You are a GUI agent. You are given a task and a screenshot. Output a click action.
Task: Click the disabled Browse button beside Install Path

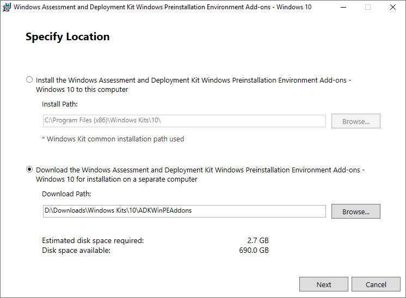pyautogui.click(x=356, y=121)
